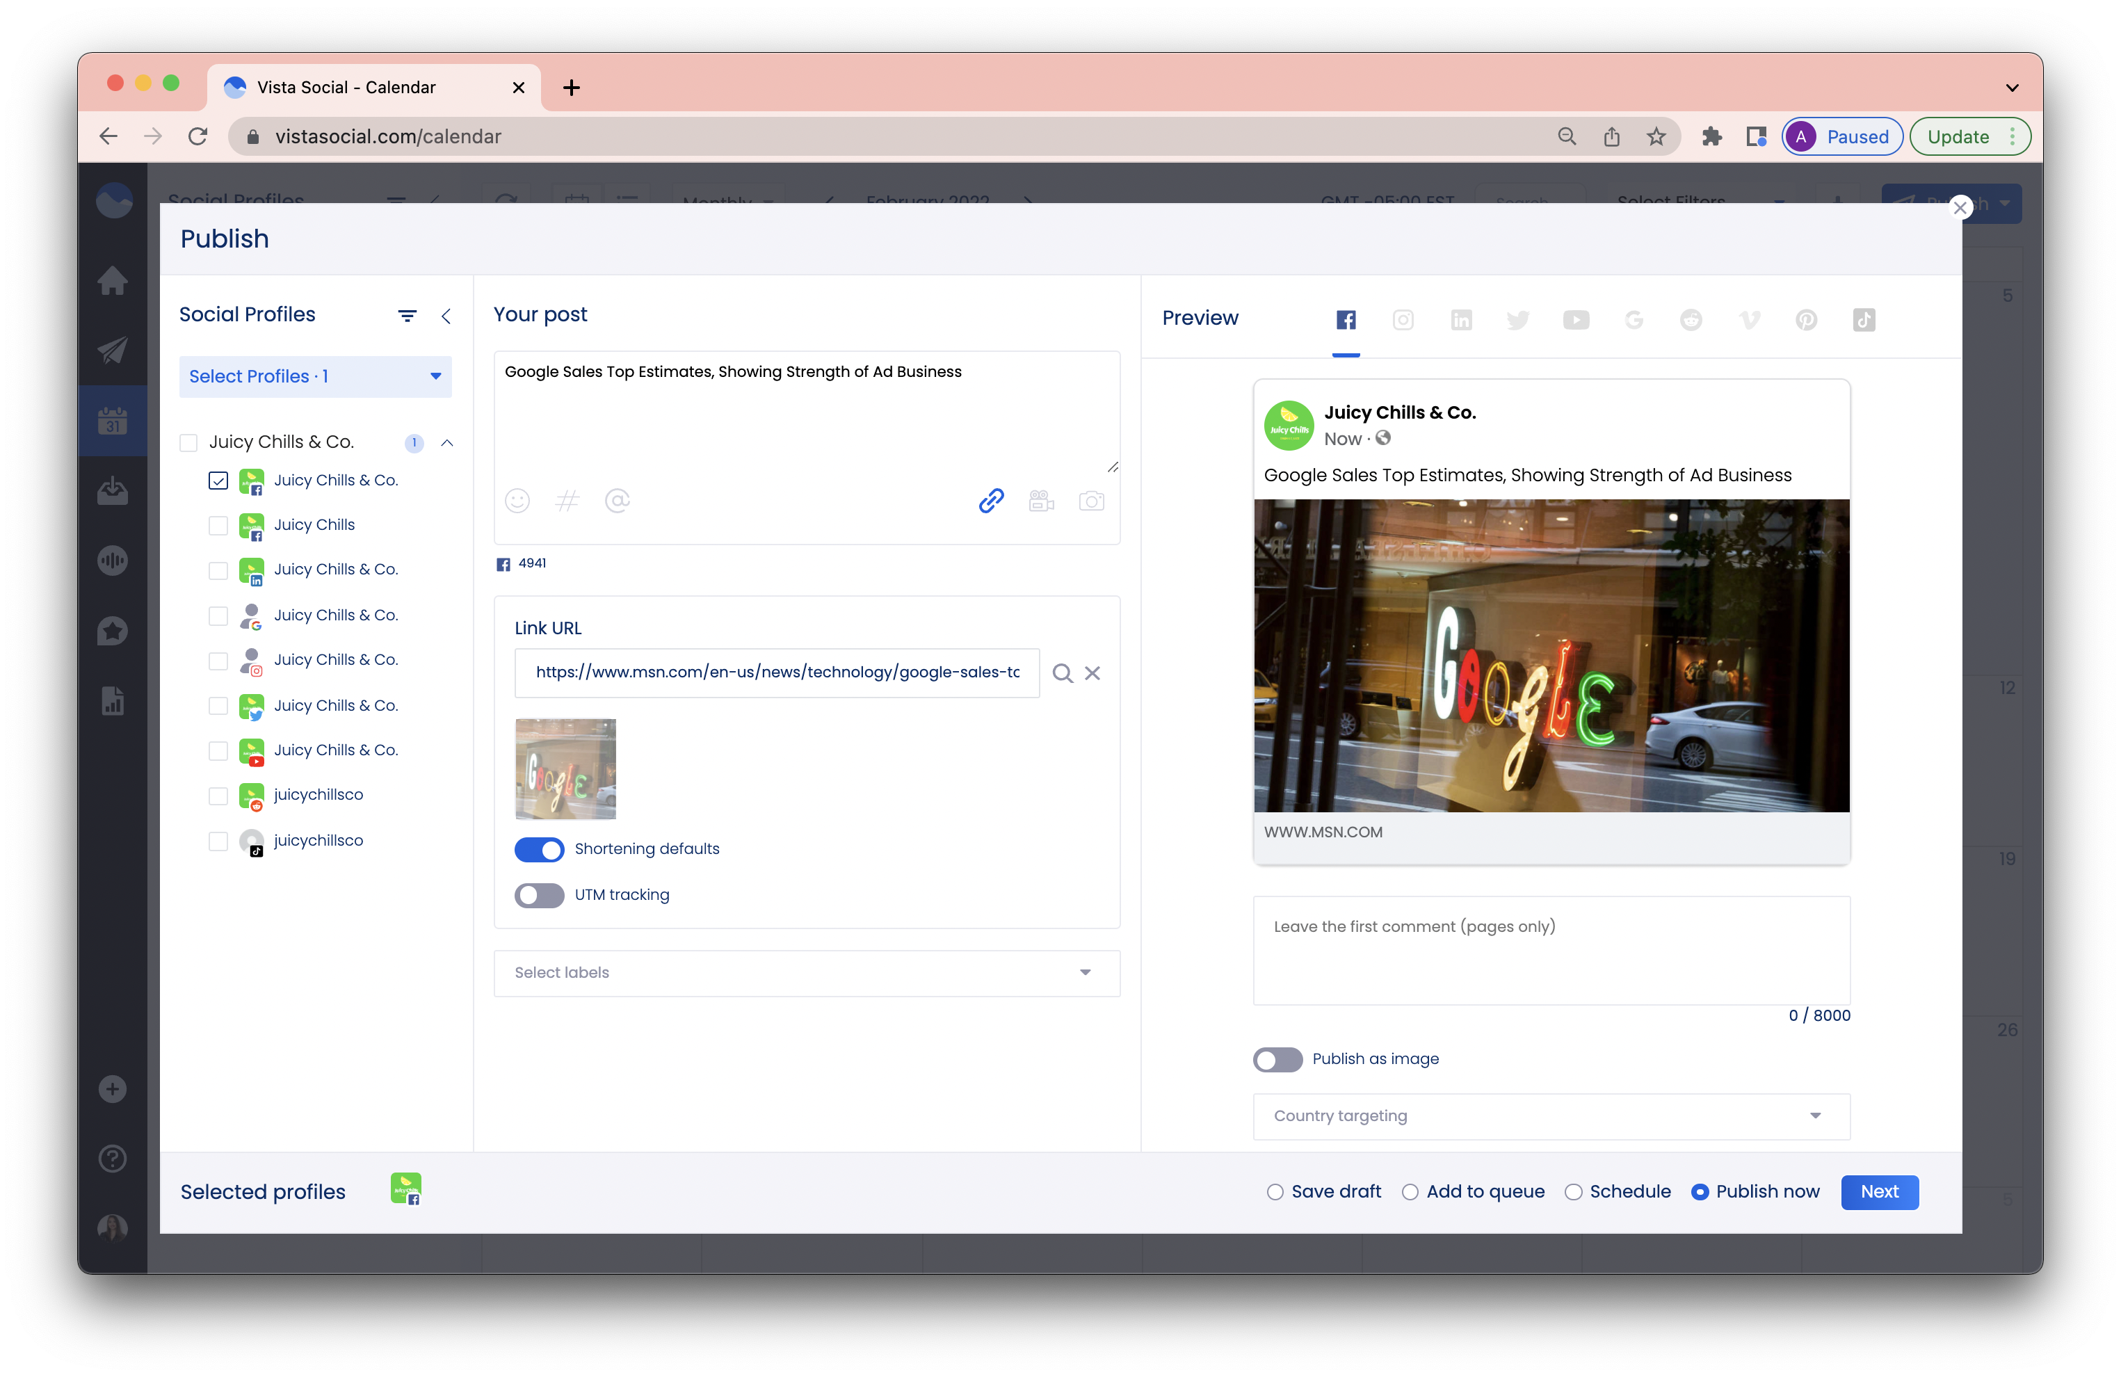
Task: Click the selected Facebook profile avatar
Action: [x=405, y=1189]
